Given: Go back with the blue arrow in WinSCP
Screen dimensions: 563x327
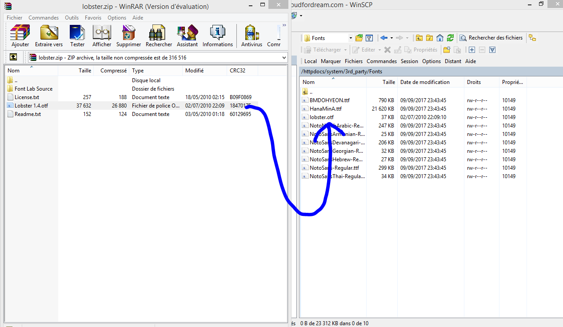Looking at the screenshot, I should point(383,38).
